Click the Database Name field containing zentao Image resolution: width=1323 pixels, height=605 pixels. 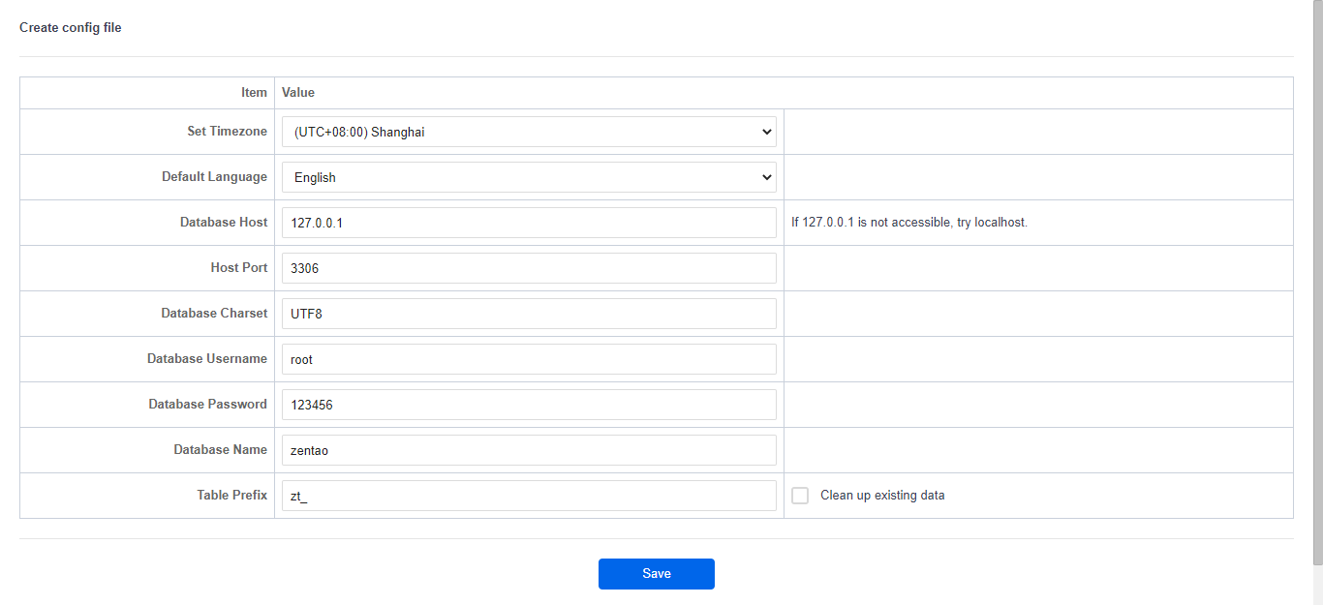click(x=529, y=450)
